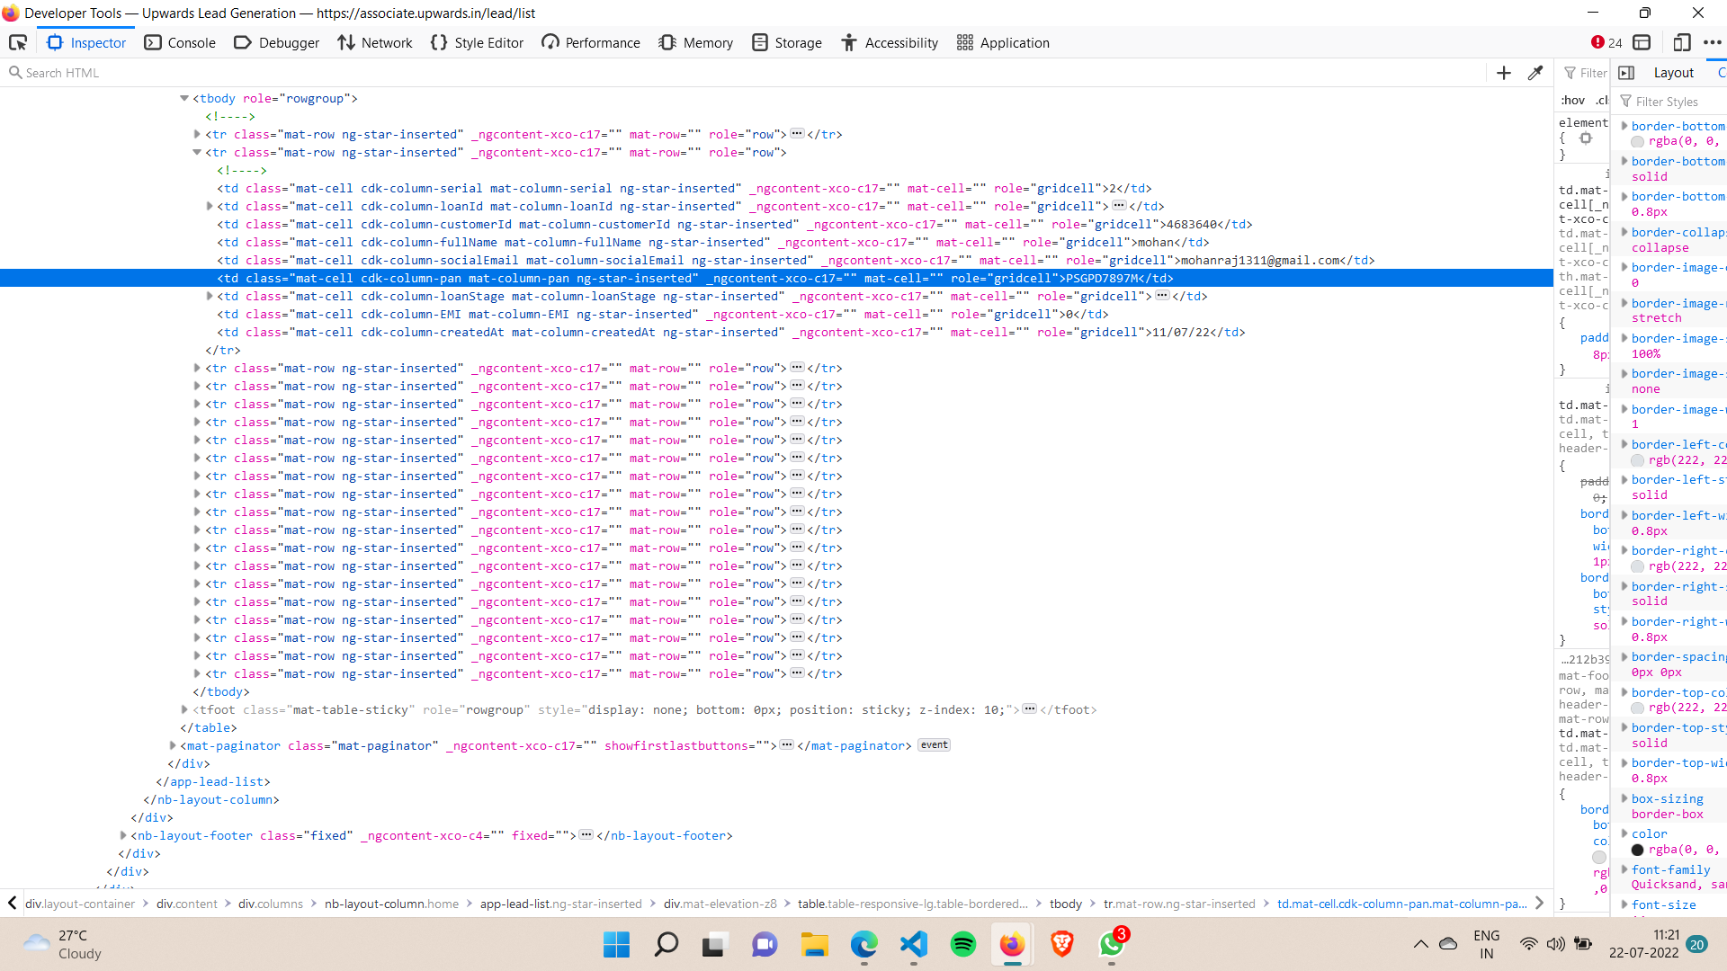Screen dimensions: 1727x971
Task: Open WhatsApp from the taskbar
Action: click(x=1112, y=944)
